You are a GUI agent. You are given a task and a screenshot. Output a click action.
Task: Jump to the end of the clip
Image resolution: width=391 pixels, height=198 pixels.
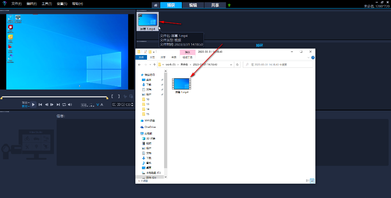pos(58,105)
